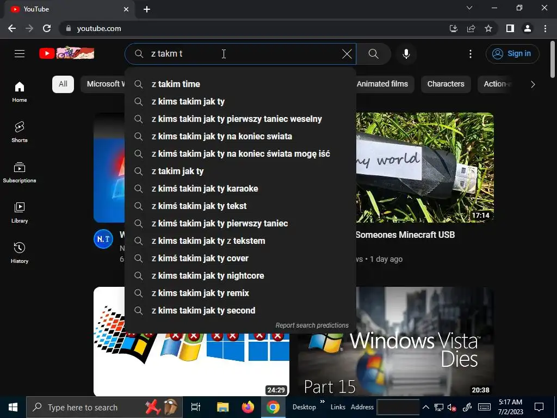Choose suggestion ending "karaoke"

(240, 189)
